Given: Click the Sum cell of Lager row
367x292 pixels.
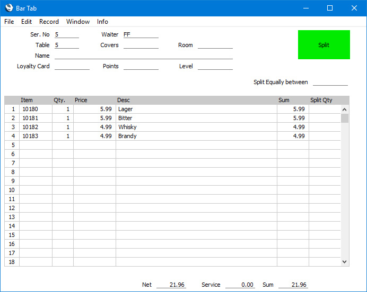Looking at the screenshot, I should (293, 109).
